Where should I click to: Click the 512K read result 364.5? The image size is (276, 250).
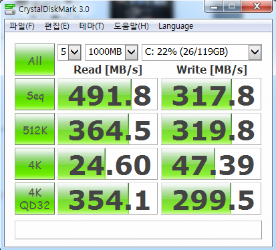pyautogui.click(x=108, y=129)
